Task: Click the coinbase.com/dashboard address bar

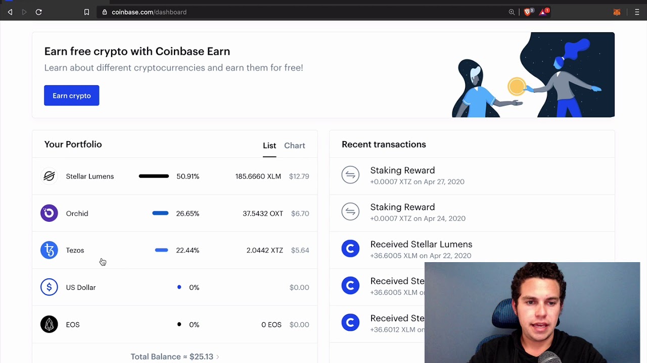Action: [303, 12]
